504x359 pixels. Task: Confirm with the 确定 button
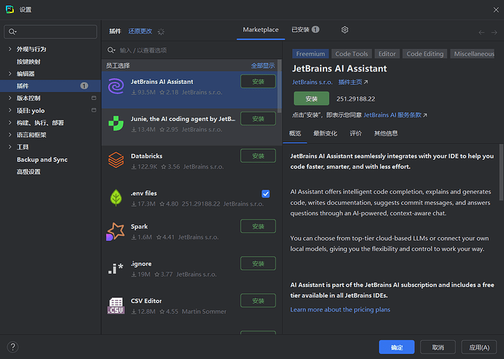(397, 347)
